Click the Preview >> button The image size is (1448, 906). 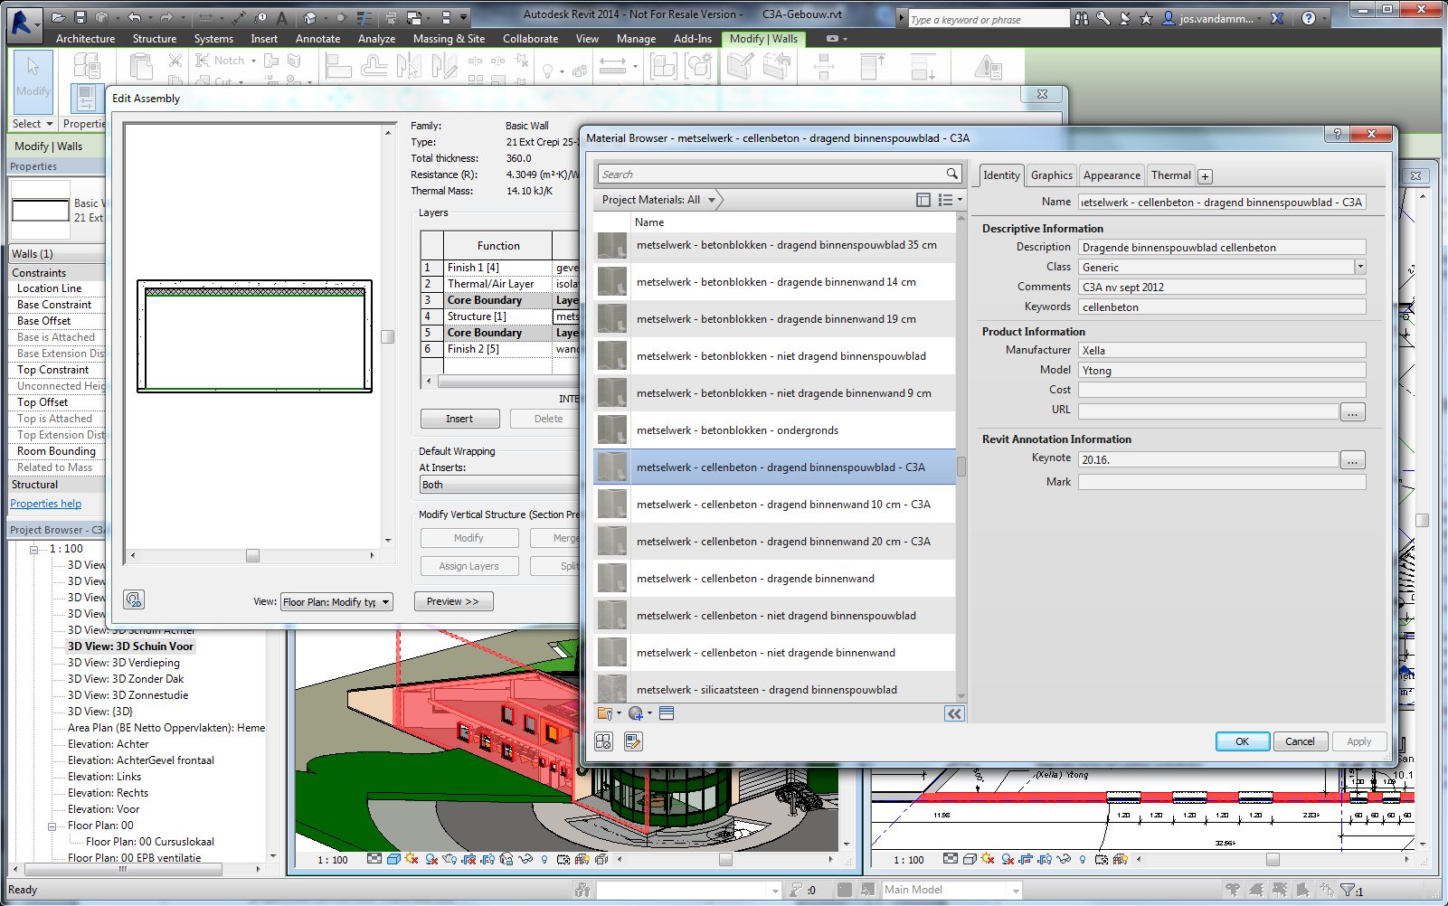pyautogui.click(x=453, y=601)
